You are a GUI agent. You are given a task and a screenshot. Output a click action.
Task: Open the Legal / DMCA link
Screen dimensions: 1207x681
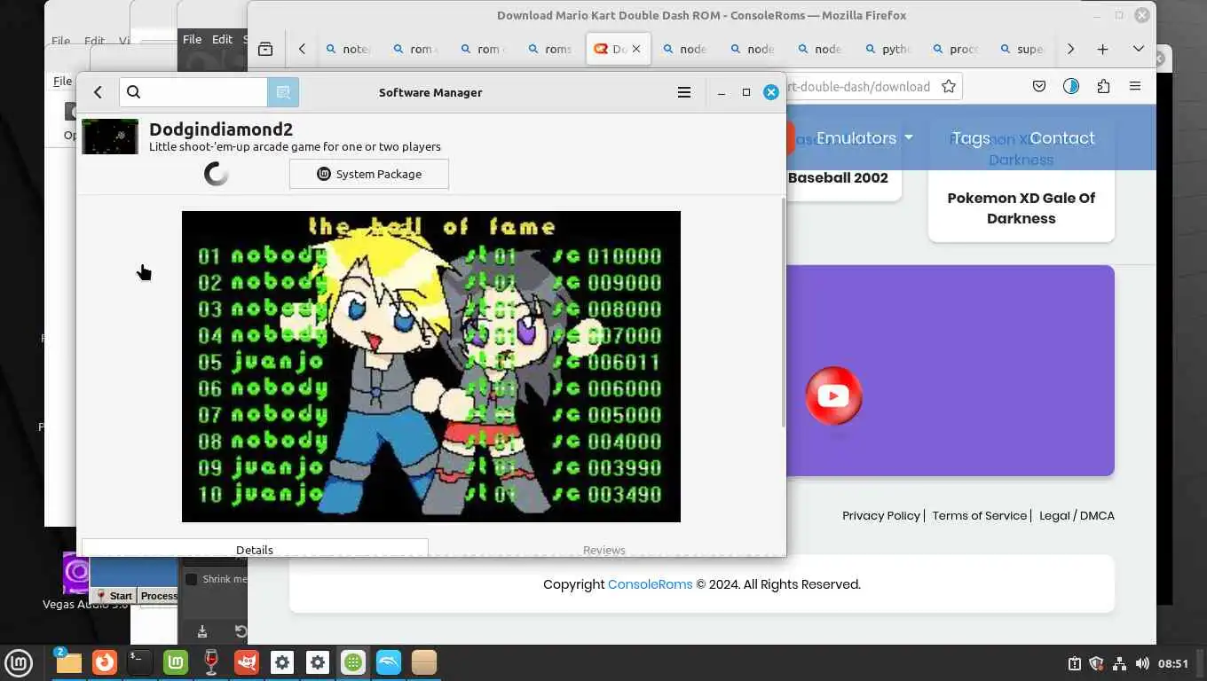[1077, 515]
